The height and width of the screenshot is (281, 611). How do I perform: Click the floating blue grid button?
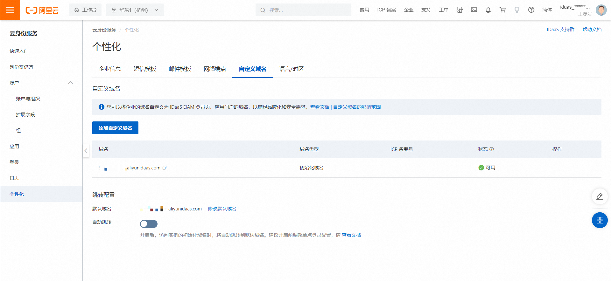600,220
